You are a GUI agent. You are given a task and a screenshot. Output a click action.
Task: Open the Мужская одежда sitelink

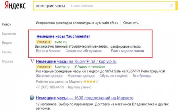click(81, 76)
